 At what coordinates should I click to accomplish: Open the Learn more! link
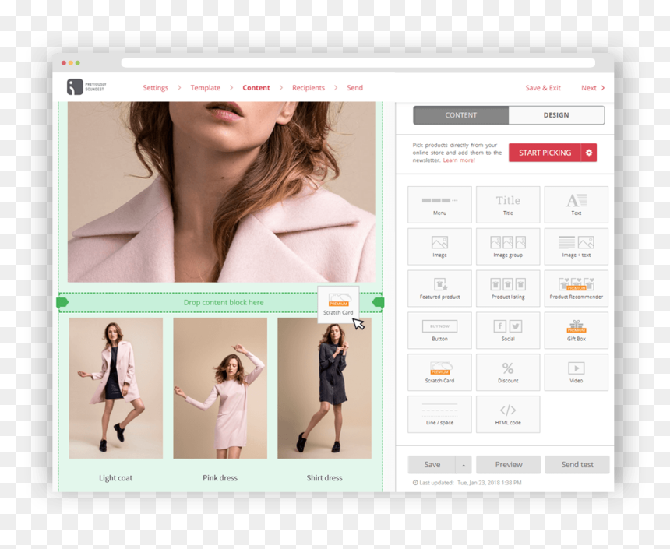pos(459,160)
